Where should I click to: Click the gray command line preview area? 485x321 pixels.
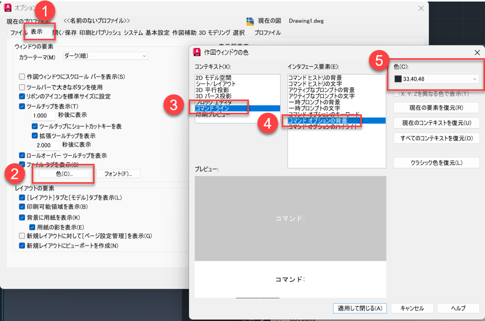(290, 218)
